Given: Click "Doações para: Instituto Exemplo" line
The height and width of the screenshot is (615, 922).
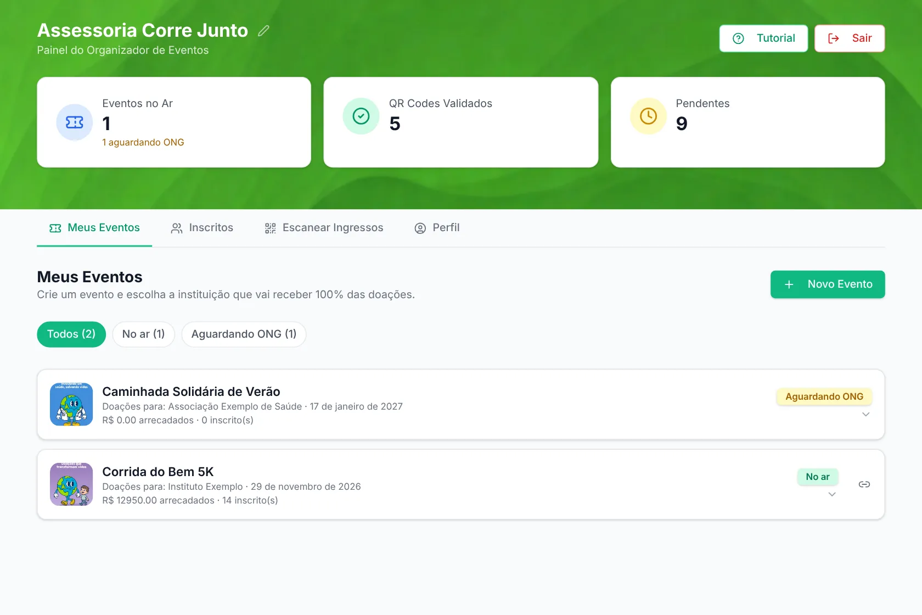Looking at the screenshot, I should (x=172, y=487).
